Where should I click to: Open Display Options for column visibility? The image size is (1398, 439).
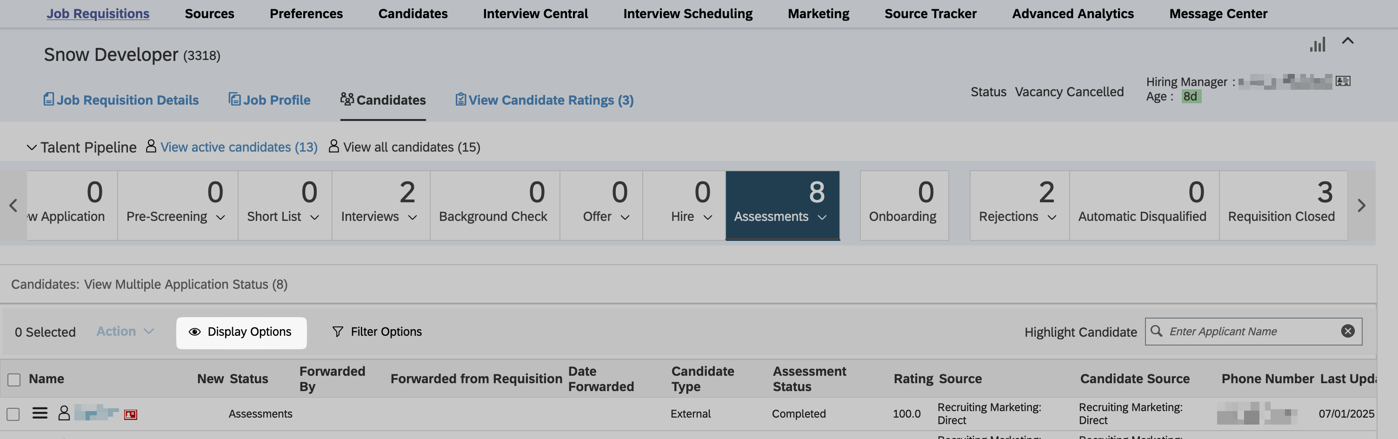click(241, 332)
